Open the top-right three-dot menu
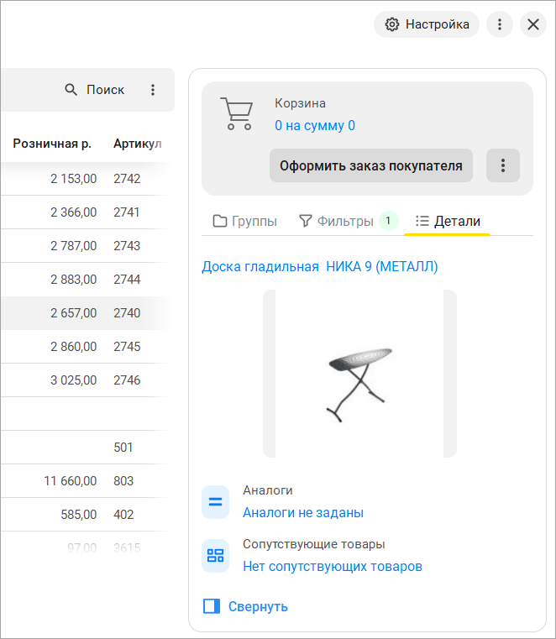This screenshot has height=639, width=556. click(x=500, y=24)
